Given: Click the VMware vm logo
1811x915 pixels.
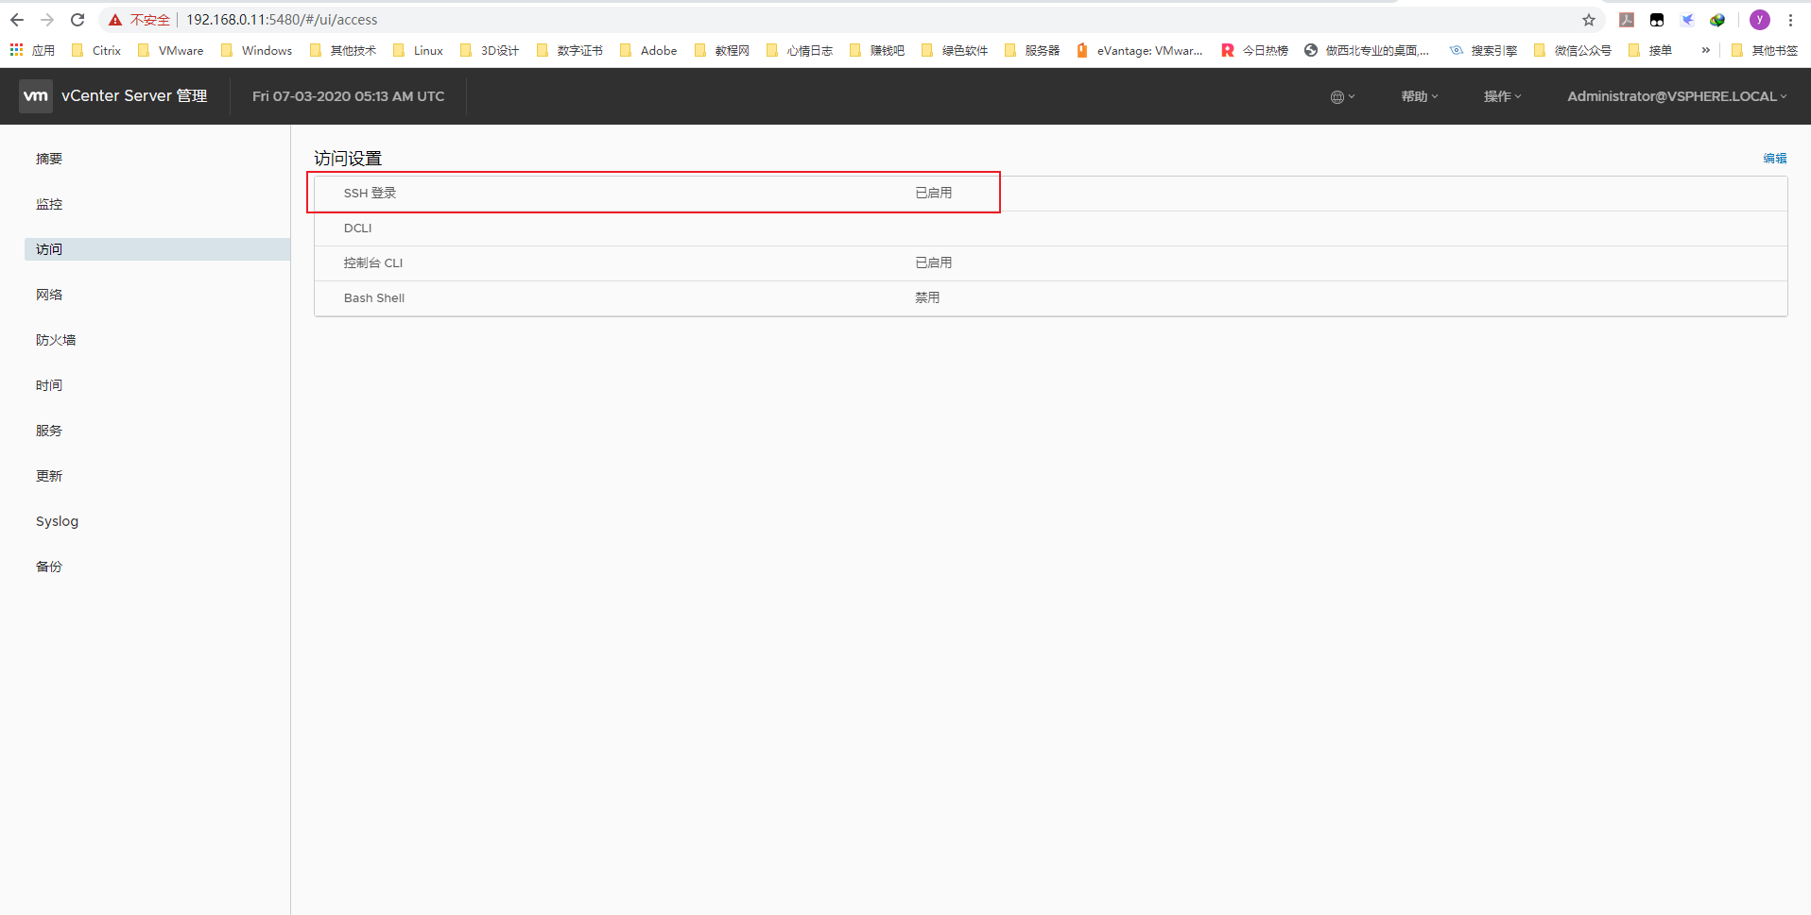Looking at the screenshot, I should (36, 96).
